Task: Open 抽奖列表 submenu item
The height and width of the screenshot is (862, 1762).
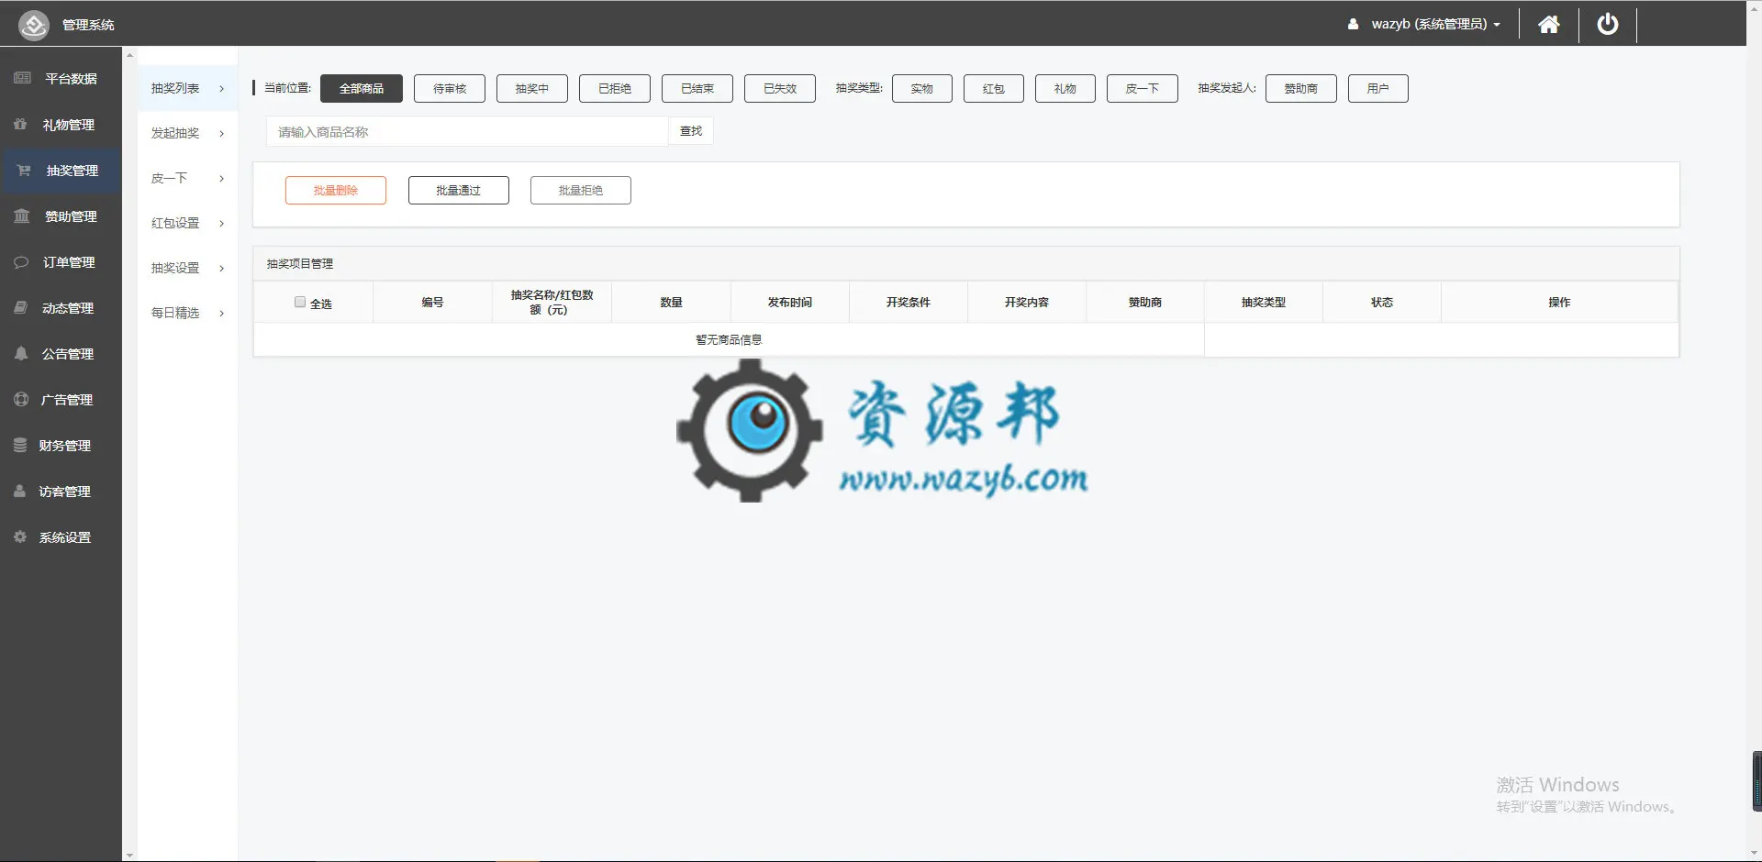Action: click(187, 88)
